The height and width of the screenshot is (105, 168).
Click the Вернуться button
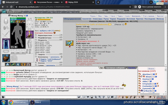coord(160,16)
